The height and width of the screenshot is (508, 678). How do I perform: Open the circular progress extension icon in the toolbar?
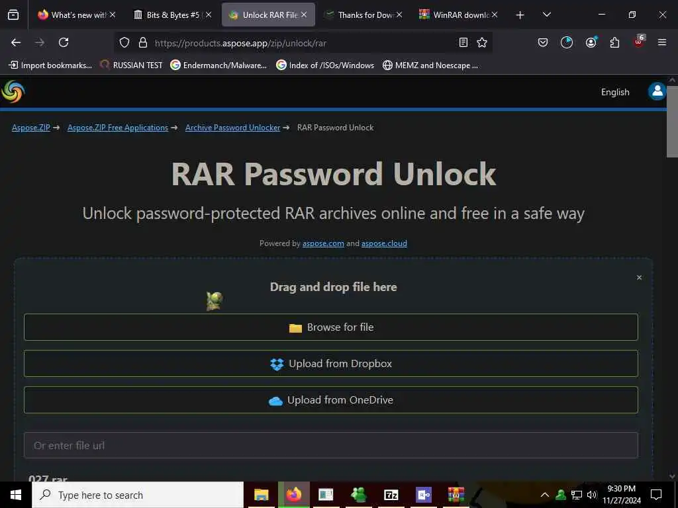click(x=567, y=42)
